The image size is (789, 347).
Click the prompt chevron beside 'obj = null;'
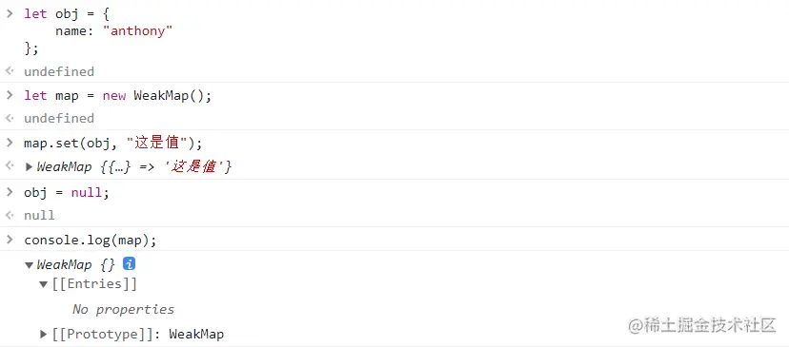[x=10, y=191]
